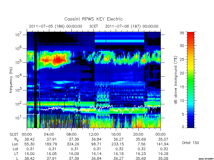Click the 'Lon' row header
This screenshot has width=214, height=160.
click(x=15, y=144)
